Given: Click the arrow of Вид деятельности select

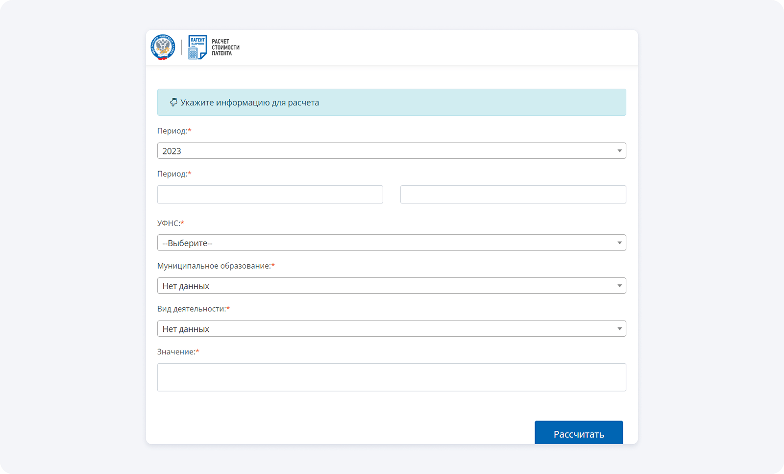Looking at the screenshot, I should [x=619, y=329].
